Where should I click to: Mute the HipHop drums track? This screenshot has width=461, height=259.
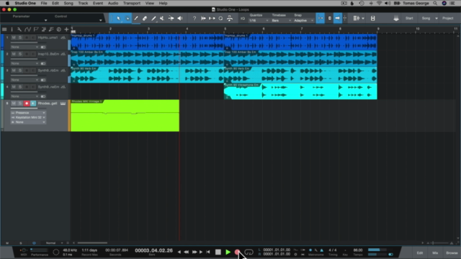14,37
